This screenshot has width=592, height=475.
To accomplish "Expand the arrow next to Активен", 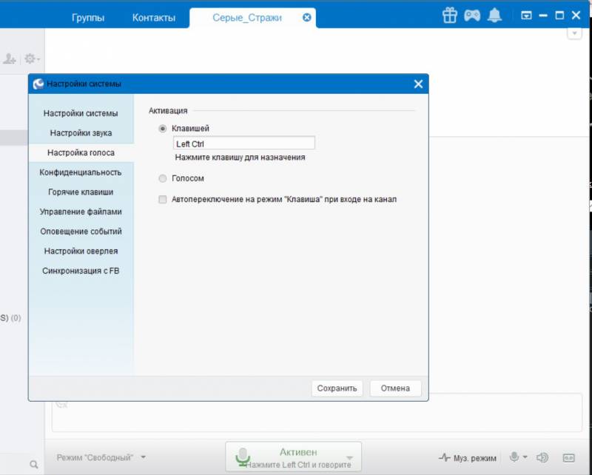I will point(349,458).
